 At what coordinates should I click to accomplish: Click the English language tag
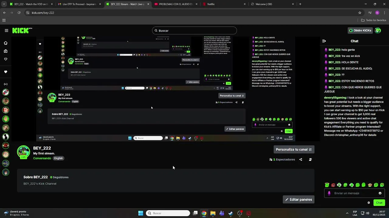click(58, 158)
